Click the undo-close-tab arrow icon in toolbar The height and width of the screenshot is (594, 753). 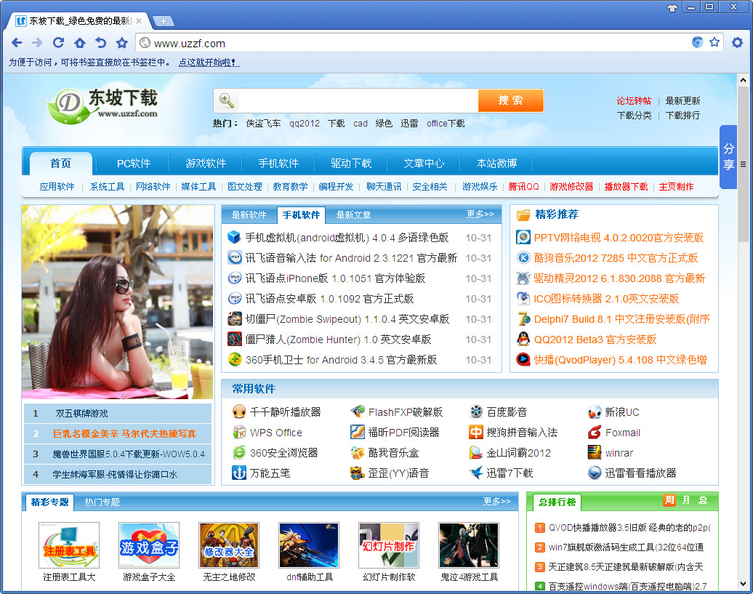tap(100, 43)
